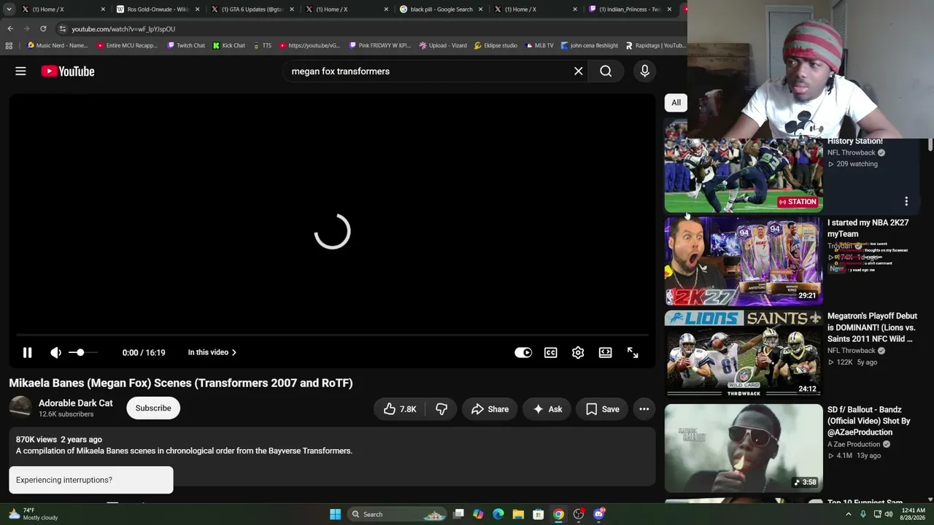Open the TTS bookmark
Viewport: 934px width, 525px height.
pyautogui.click(x=263, y=45)
